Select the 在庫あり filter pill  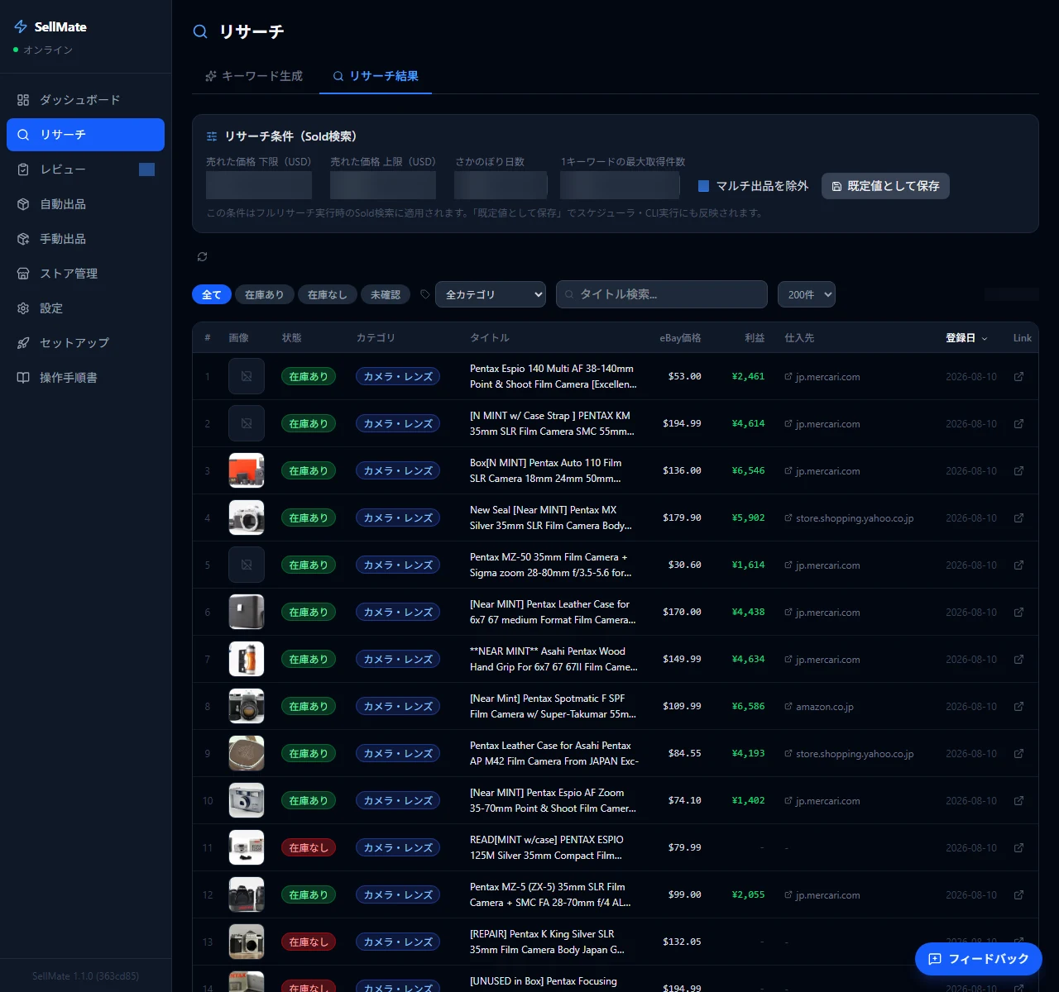(264, 294)
